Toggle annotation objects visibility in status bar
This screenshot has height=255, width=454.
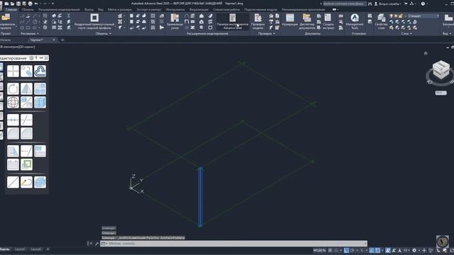(388, 250)
